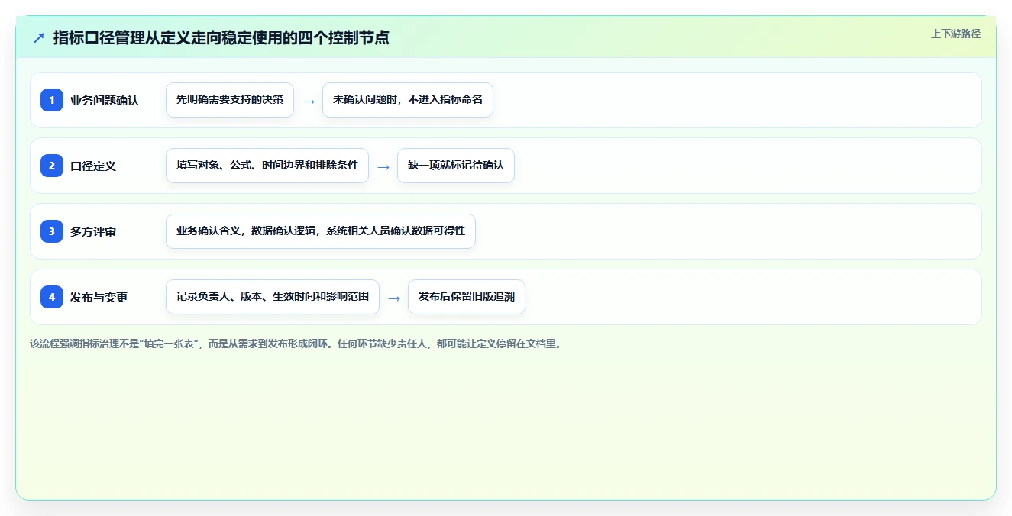Select the 口径定义 step label

click(x=93, y=166)
